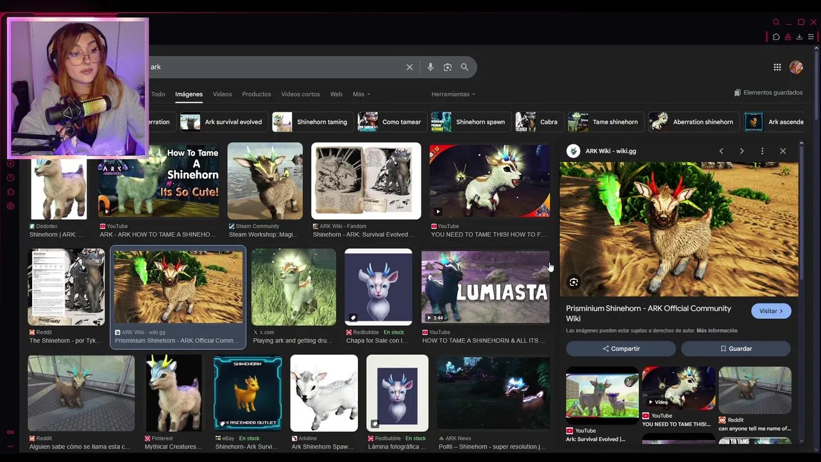
Task: Open GX icon at sidebar bottom
Action: pos(10,432)
